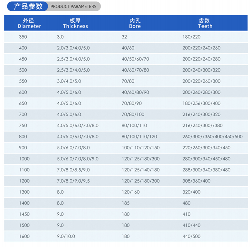Viewport: 251px width, 247px height.
Task: Click the diameter 600 cell
Action: (x=25, y=92)
